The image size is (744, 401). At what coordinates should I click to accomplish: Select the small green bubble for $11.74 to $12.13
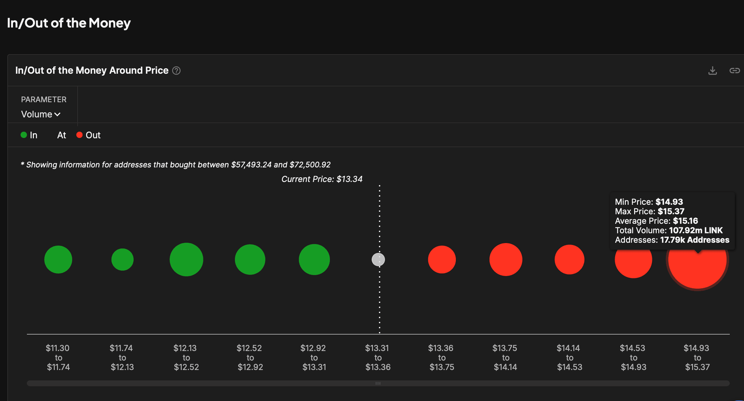(123, 260)
